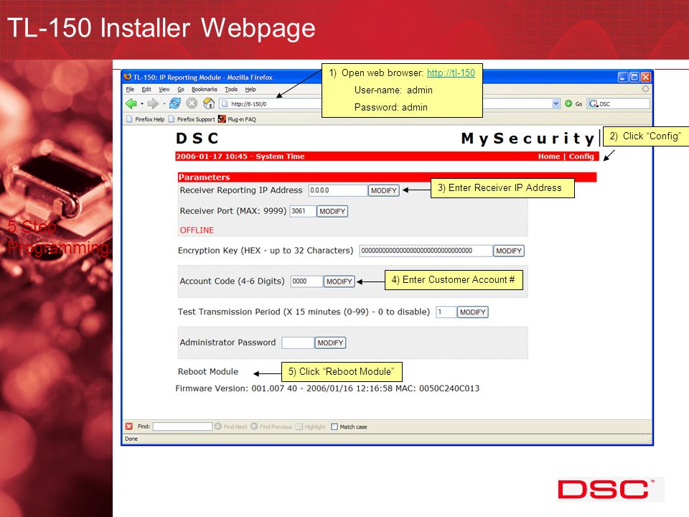Click the Google search engine icon

click(594, 103)
